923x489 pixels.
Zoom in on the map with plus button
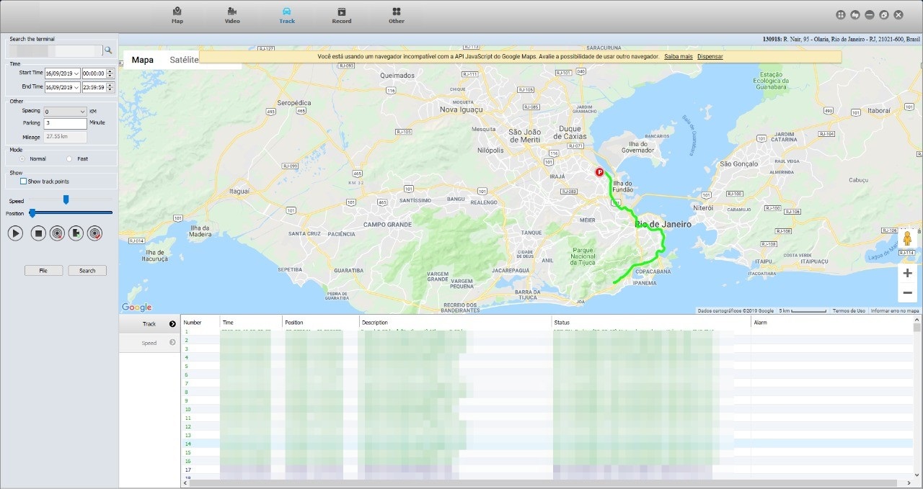907,273
